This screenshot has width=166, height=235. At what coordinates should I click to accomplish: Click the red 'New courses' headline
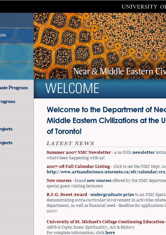tap(59, 180)
